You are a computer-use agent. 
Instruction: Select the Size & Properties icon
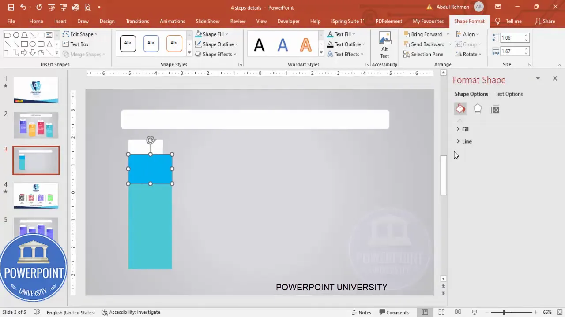(495, 109)
